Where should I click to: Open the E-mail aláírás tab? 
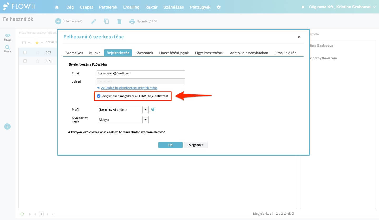pyautogui.click(x=285, y=53)
